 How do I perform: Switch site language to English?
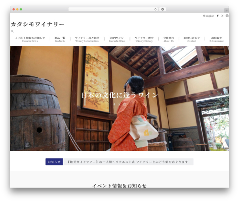(x=208, y=16)
